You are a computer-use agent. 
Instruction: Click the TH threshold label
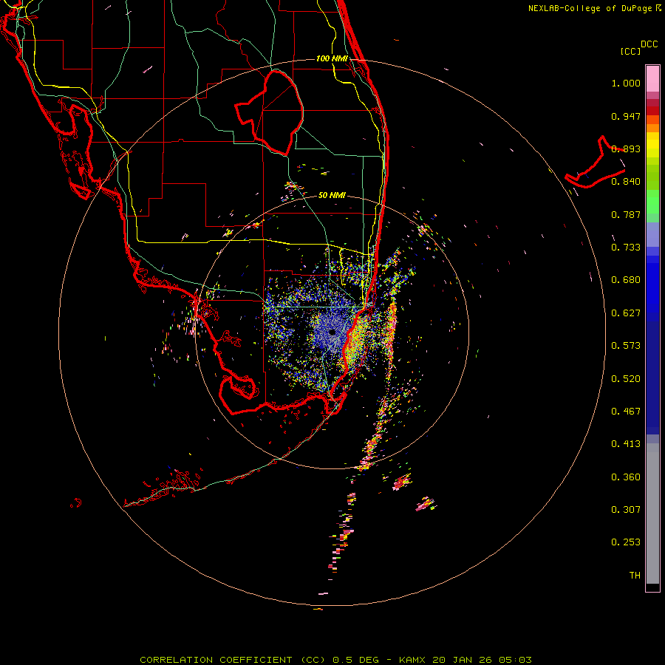coord(635,576)
